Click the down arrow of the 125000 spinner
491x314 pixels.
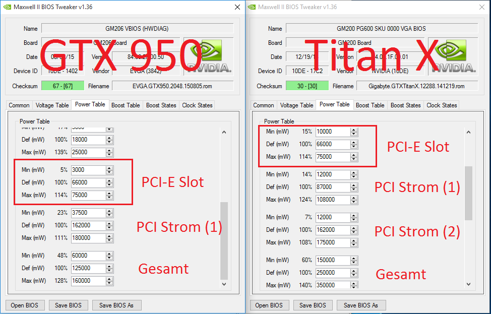(x=109, y=271)
